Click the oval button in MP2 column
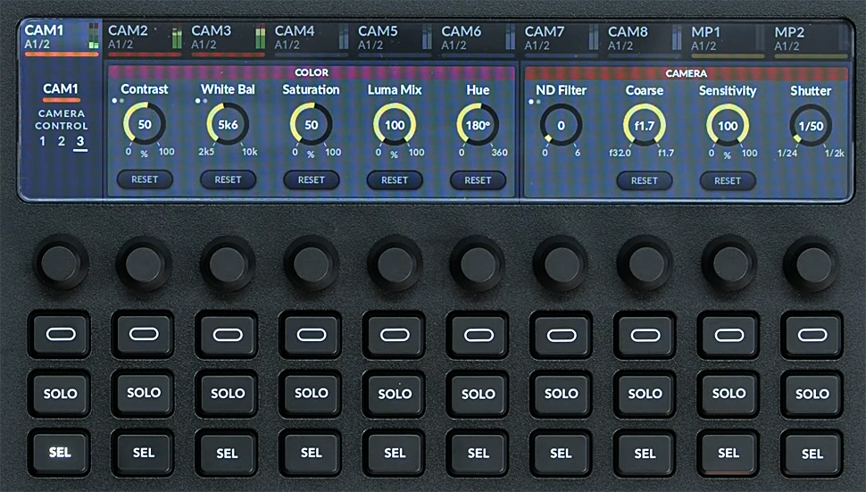Screen dimensions: 866x492 point(812,335)
